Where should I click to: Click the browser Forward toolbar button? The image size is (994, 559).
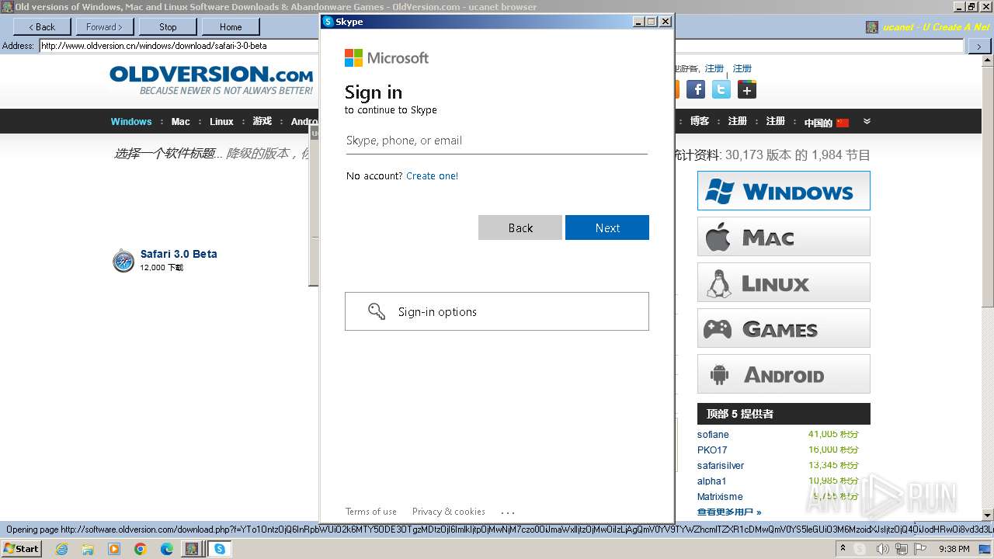(x=105, y=26)
